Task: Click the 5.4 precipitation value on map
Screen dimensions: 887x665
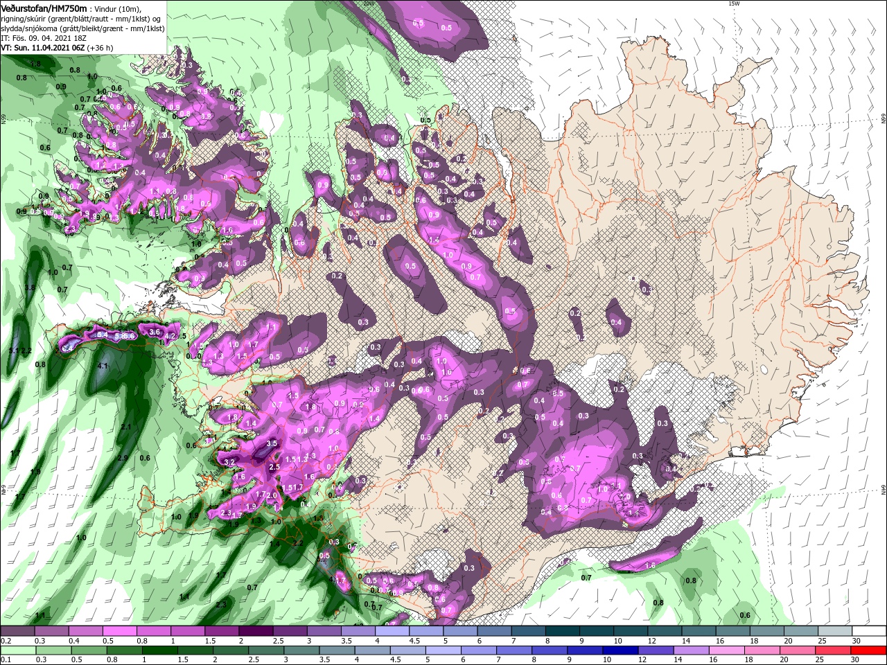Action: tap(101, 335)
